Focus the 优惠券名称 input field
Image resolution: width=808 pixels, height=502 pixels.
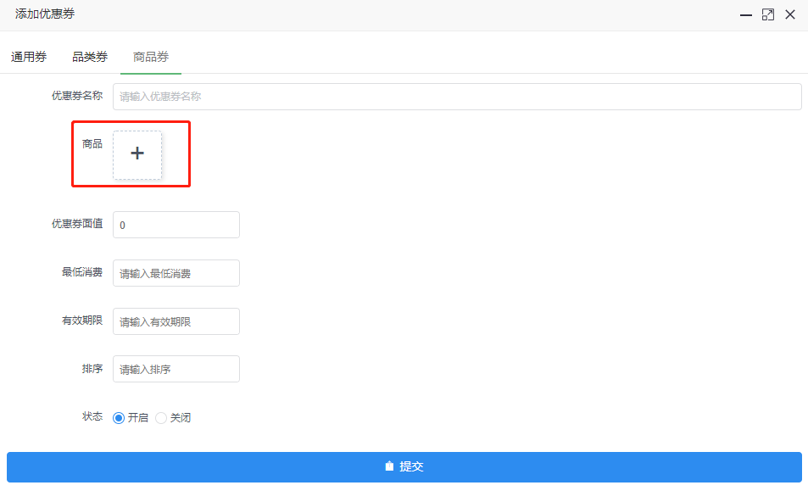click(457, 97)
